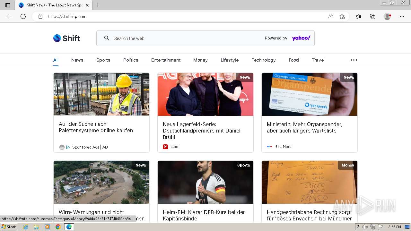Image resolution: width=411 pixels, height=231 pixels.
Task: Open Collections panel
Action: 372,16
